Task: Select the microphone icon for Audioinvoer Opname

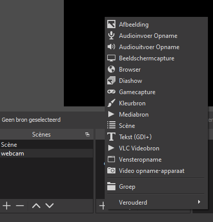Action: coord(111,36)
